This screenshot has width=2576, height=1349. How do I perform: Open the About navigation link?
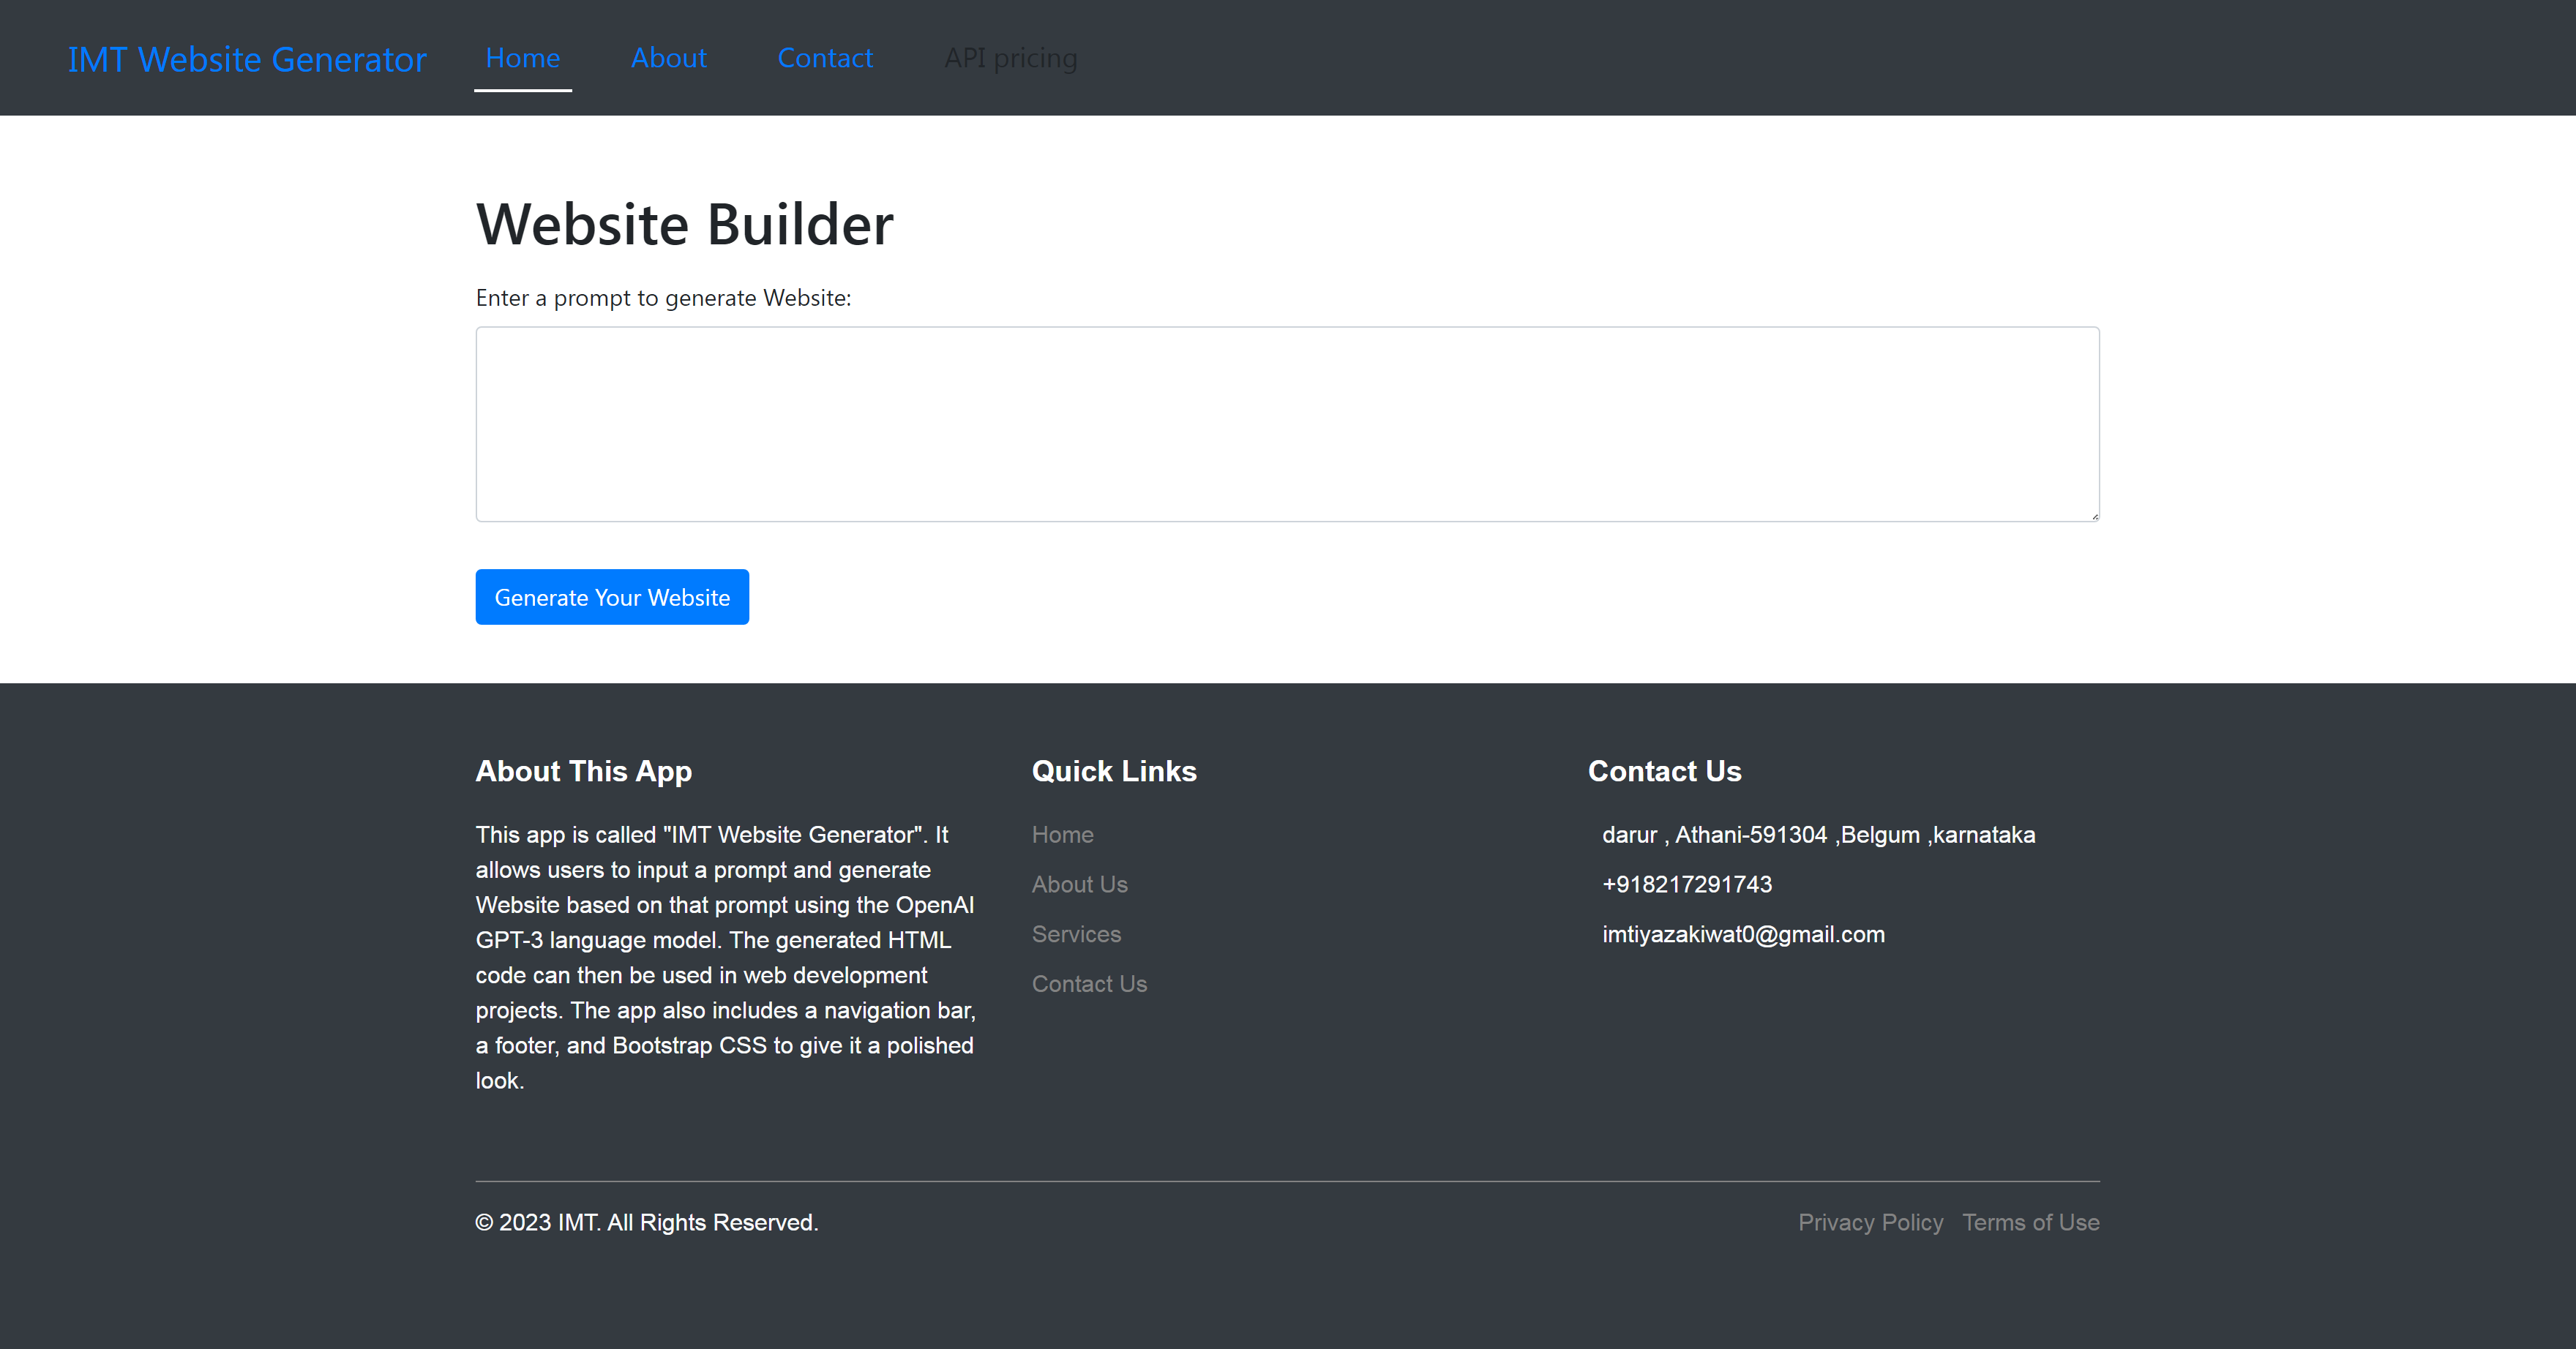click(x=670, y=56)
